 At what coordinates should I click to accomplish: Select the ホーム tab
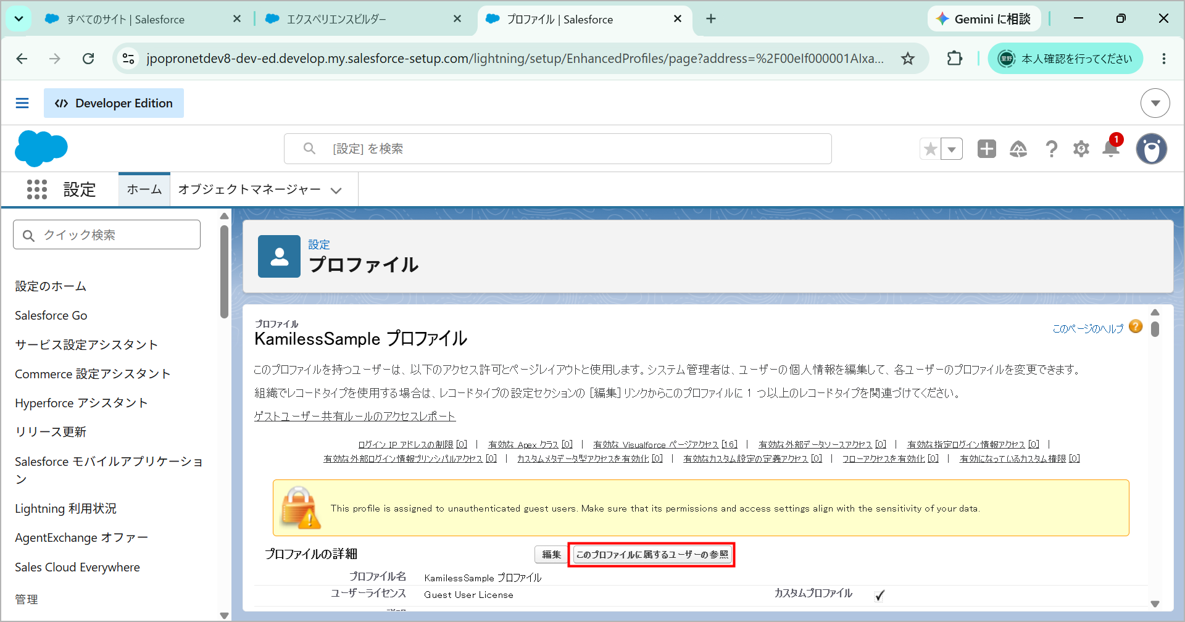[x=144, y=189]
